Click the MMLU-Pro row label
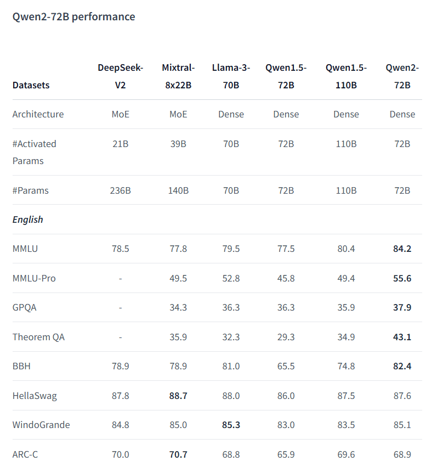The image size is (443, 467). pos(34,278)
